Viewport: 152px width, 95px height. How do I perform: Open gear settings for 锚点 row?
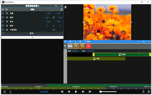coord(7,22)
